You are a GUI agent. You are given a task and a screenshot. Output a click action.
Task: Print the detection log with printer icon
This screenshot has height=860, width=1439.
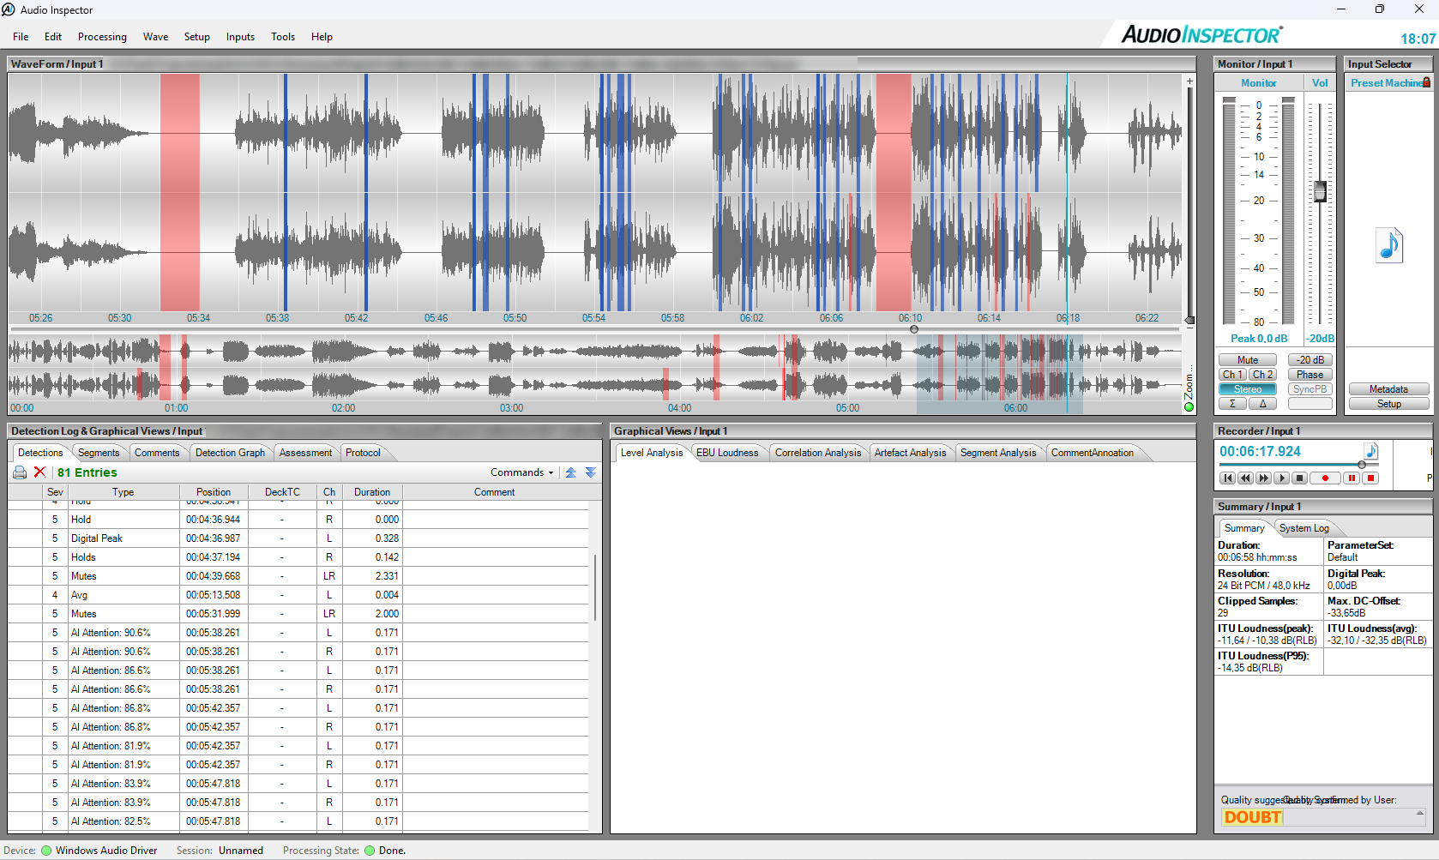pos(20,472)
